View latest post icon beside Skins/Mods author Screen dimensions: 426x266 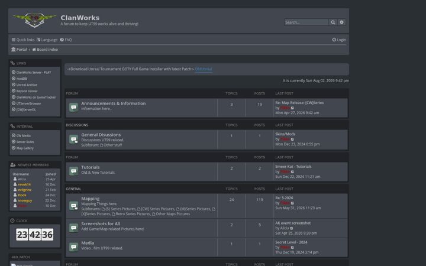click(x=292, y=140)
